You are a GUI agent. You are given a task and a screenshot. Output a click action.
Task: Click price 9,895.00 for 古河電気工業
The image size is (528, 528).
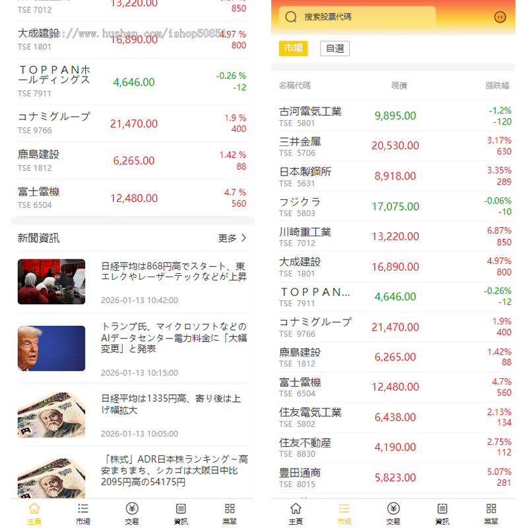(x=395, y=116)
